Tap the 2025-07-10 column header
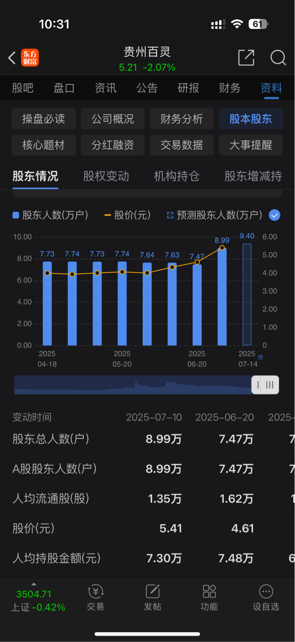This screenshot has height=642, width=295. 154,417
